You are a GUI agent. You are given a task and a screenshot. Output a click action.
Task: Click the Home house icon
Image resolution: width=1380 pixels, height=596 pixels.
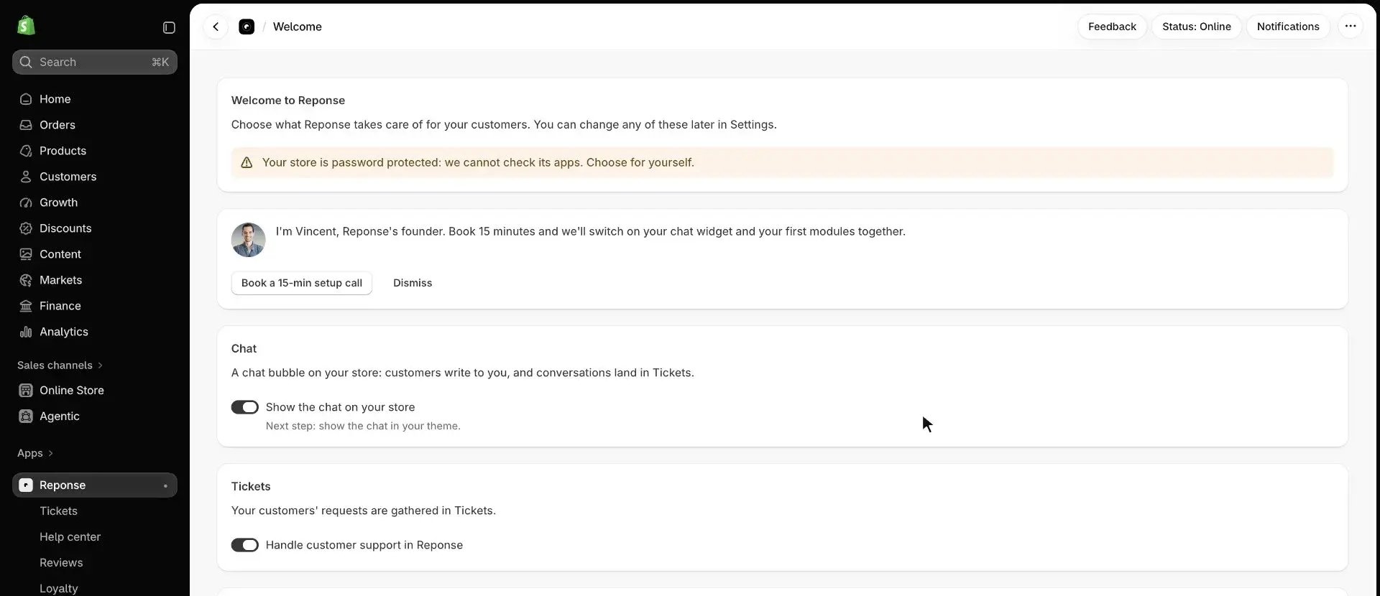(x=26, y=99)
